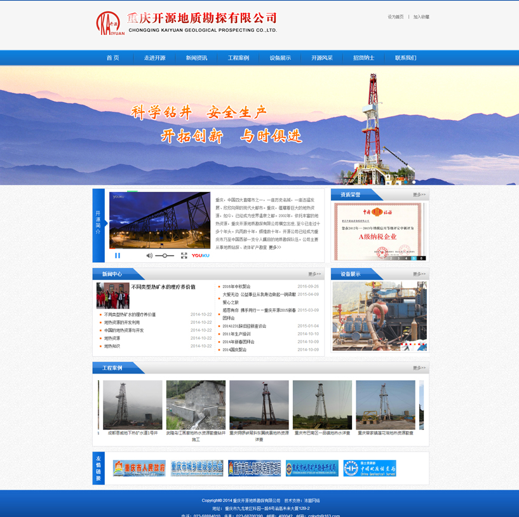This screenshot has width=519, height=517.
Task: Enter fullscreen mode on the video
Action: tap(184, 255)
